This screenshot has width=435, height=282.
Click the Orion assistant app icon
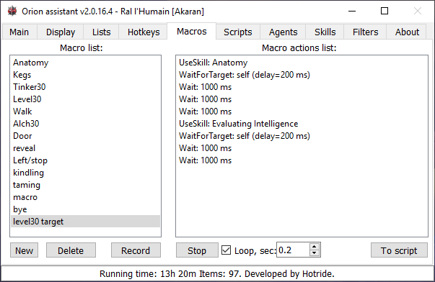pos(12,11)
